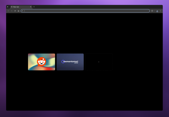Focus the address bar input
169x117 pixels.
pyautogui.click(x=85, y=11)
